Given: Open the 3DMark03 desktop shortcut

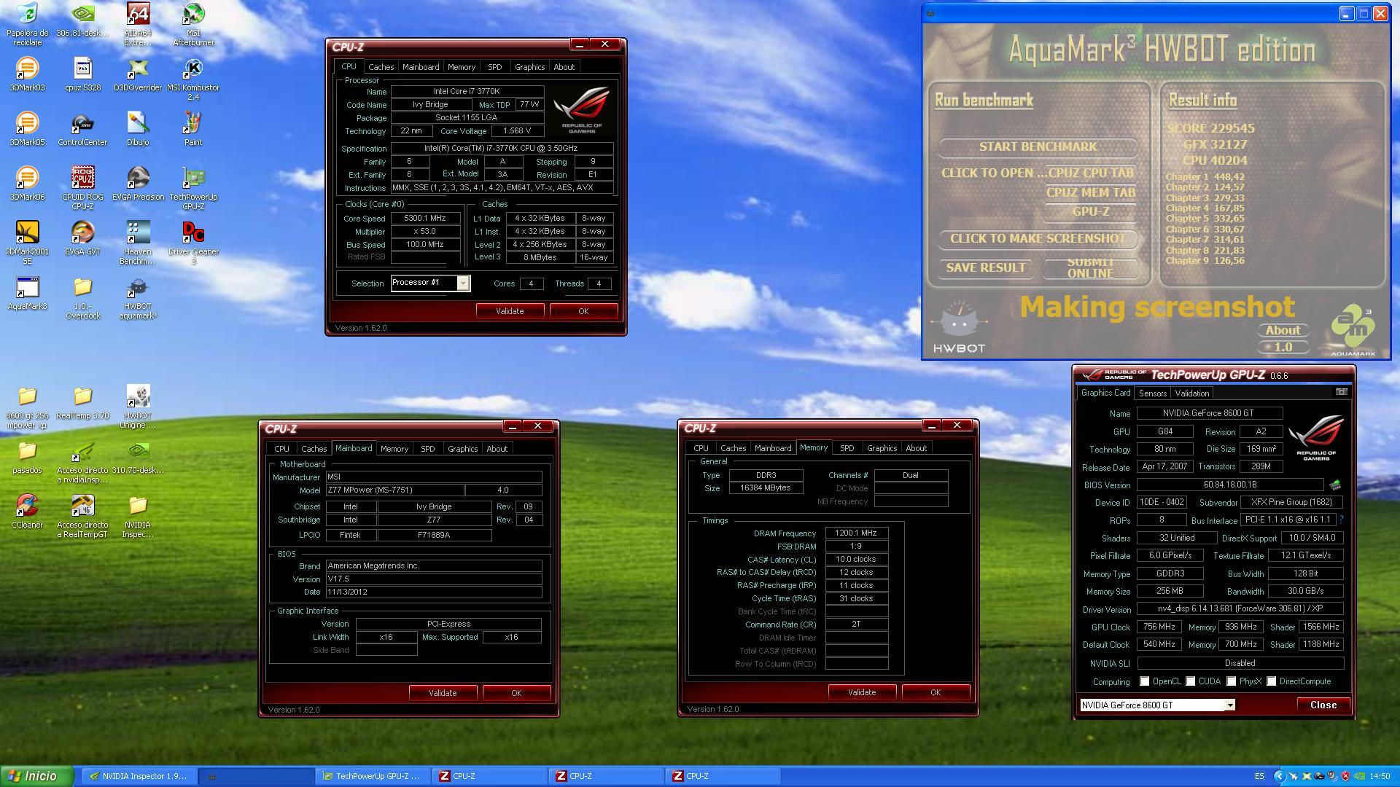Looking at the screenshot, I should [27, 74].
